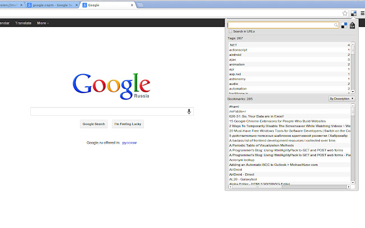Click the house-shaped icon in popup header
Image resolution: width=365 pixels, height=228 pixels.
pos(352,25)
